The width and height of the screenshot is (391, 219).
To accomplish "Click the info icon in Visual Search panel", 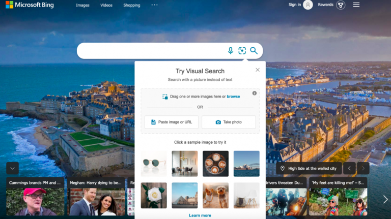I will pyautogui.click(x=255, y=93).
